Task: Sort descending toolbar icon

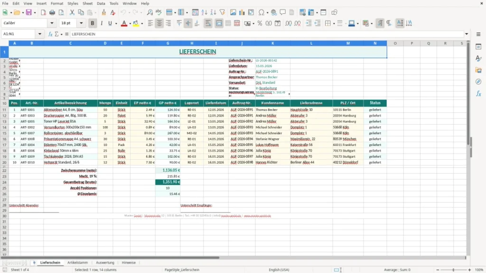Action: pos(213,12)
